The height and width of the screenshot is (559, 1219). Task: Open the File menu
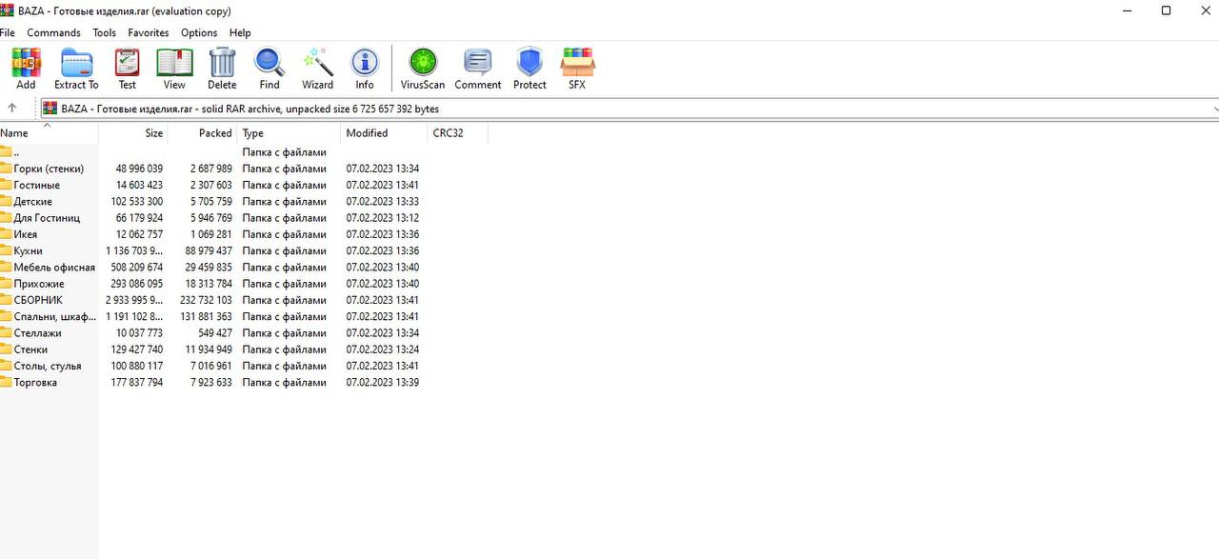click(x=7, y=32)
